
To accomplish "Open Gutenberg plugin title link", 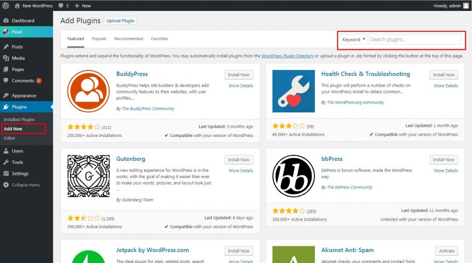I will pyautogui.click(x=130, y=159).
